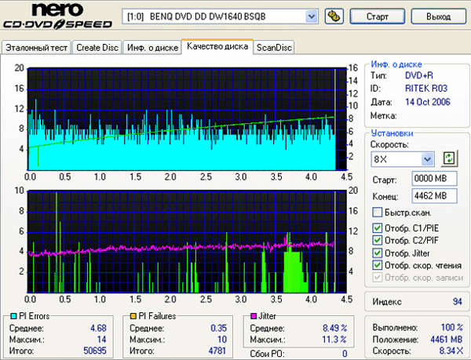The width and height of the screenshot is (471, 360).
Task: Click the yellow PI Failures legend square
Action: [134, 315]
